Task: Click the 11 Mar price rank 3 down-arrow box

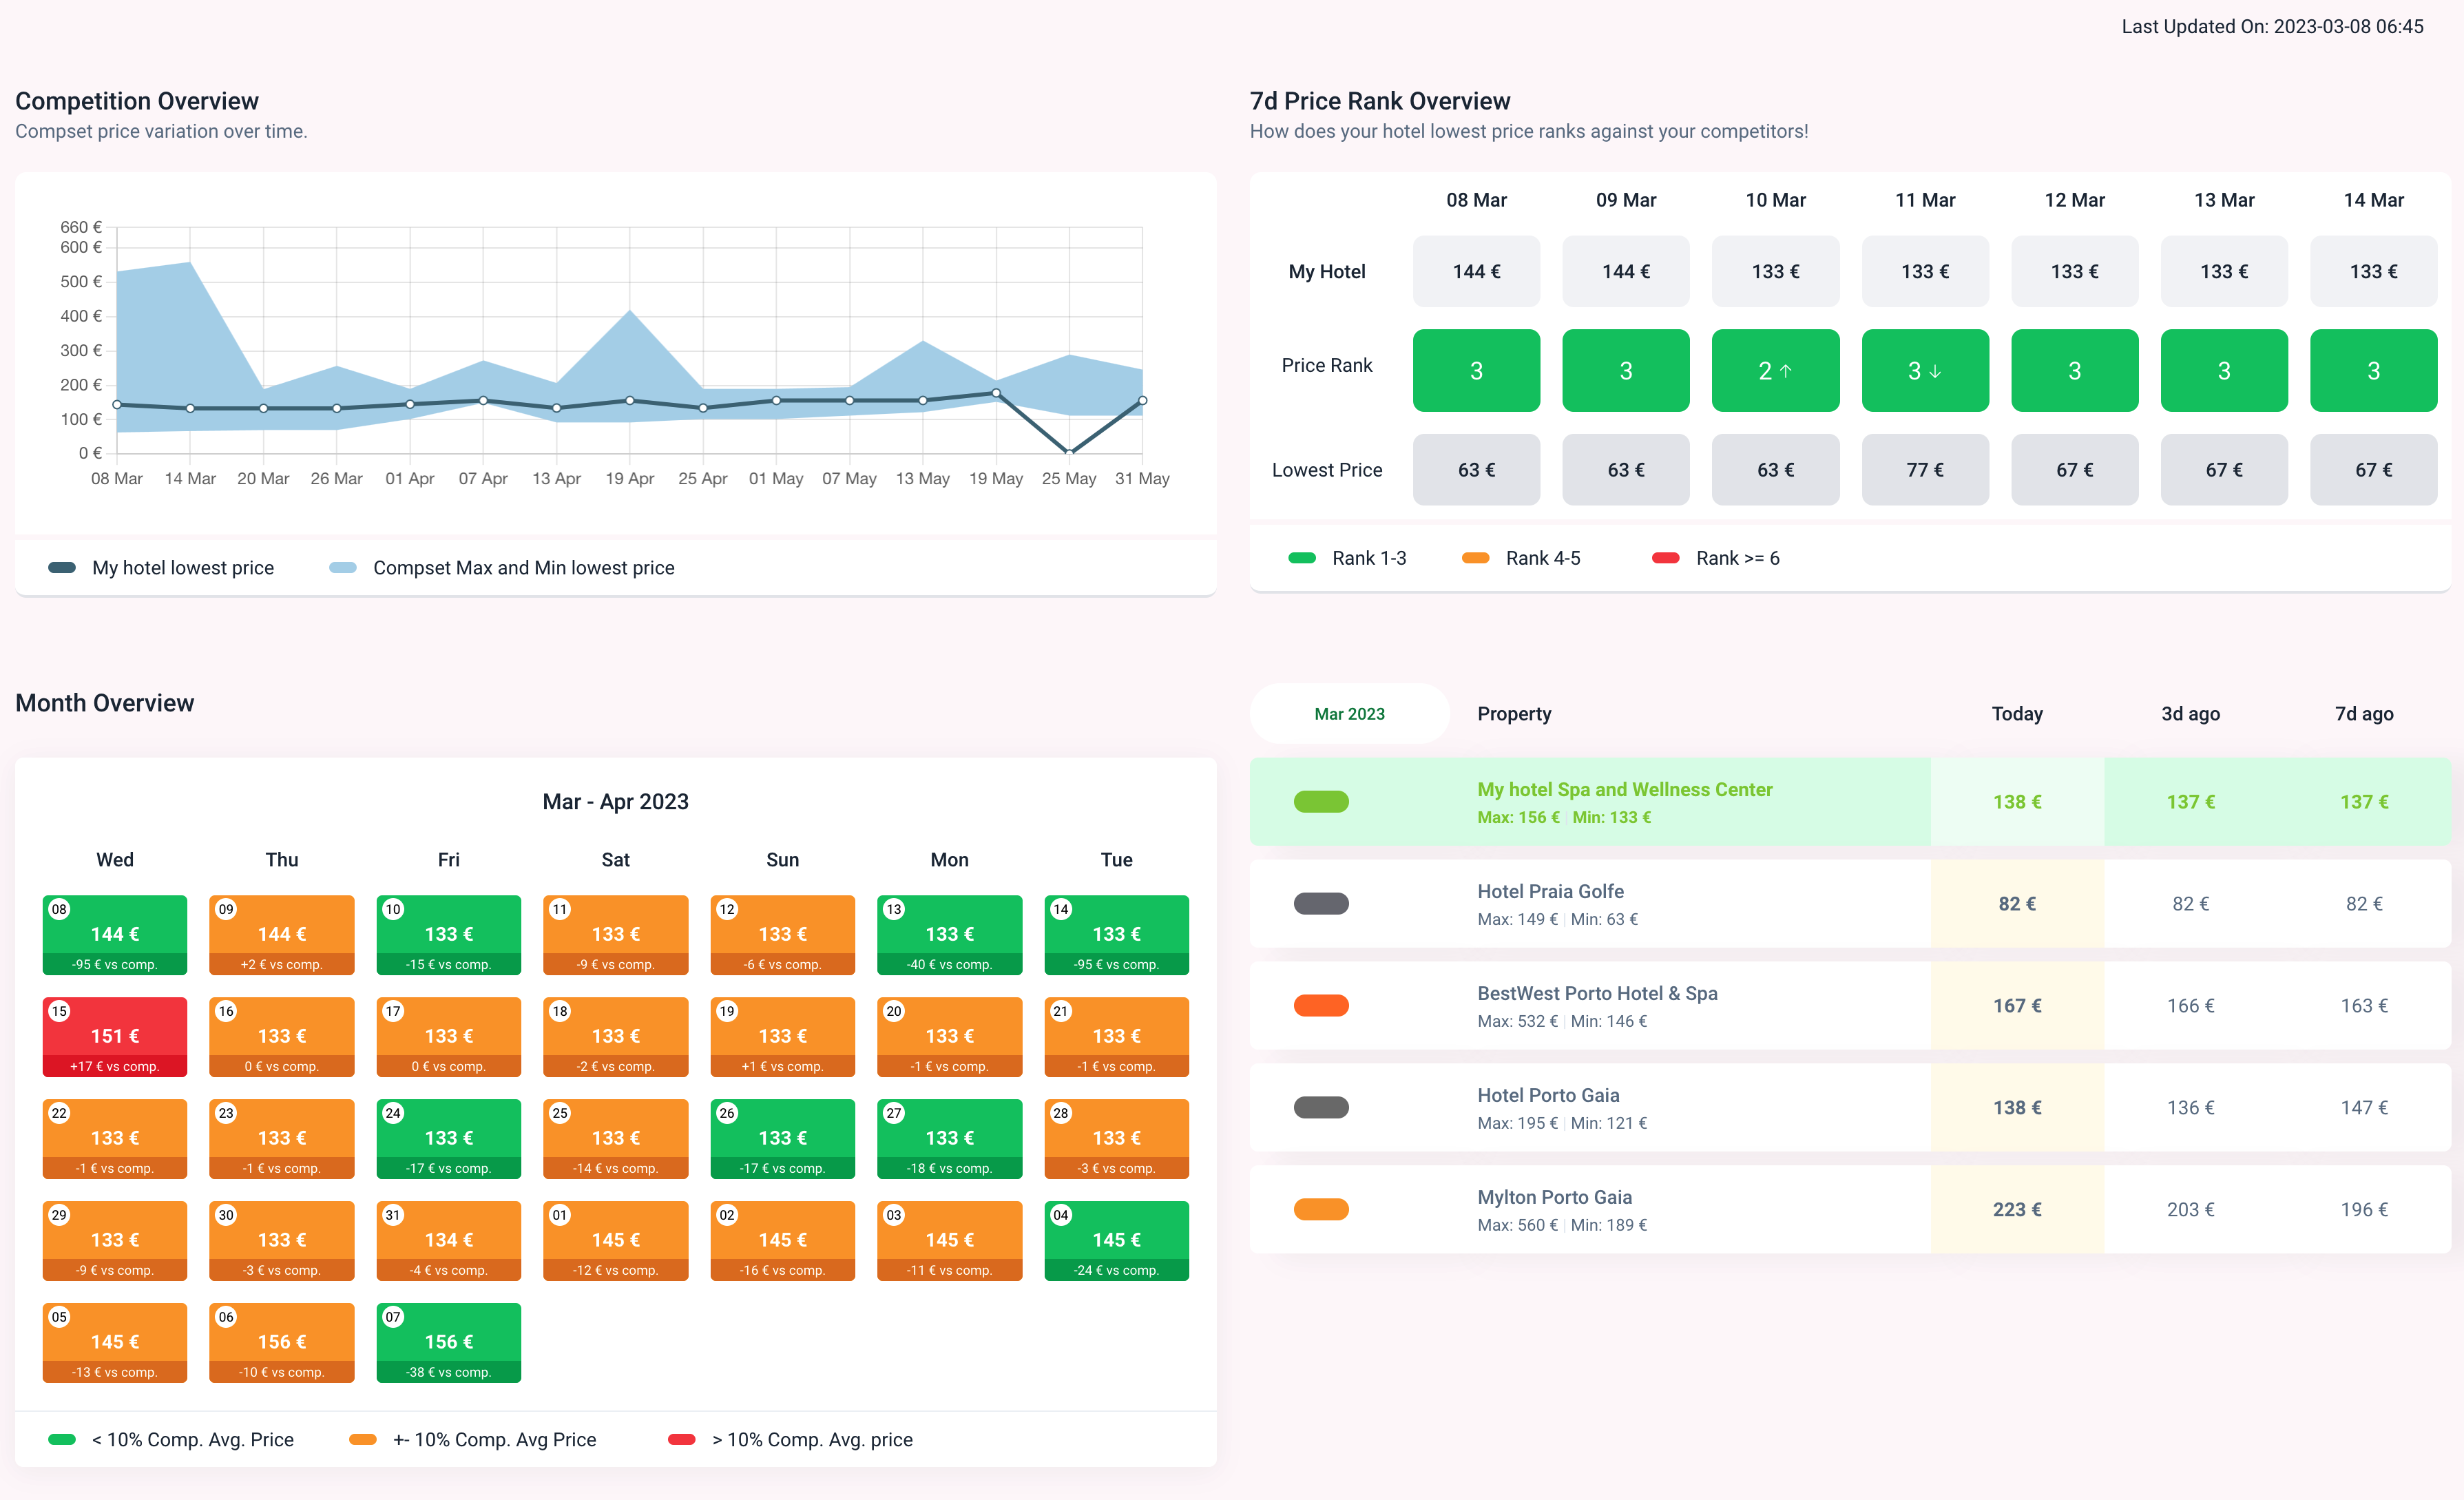Action: click(x=1925, y=371)
